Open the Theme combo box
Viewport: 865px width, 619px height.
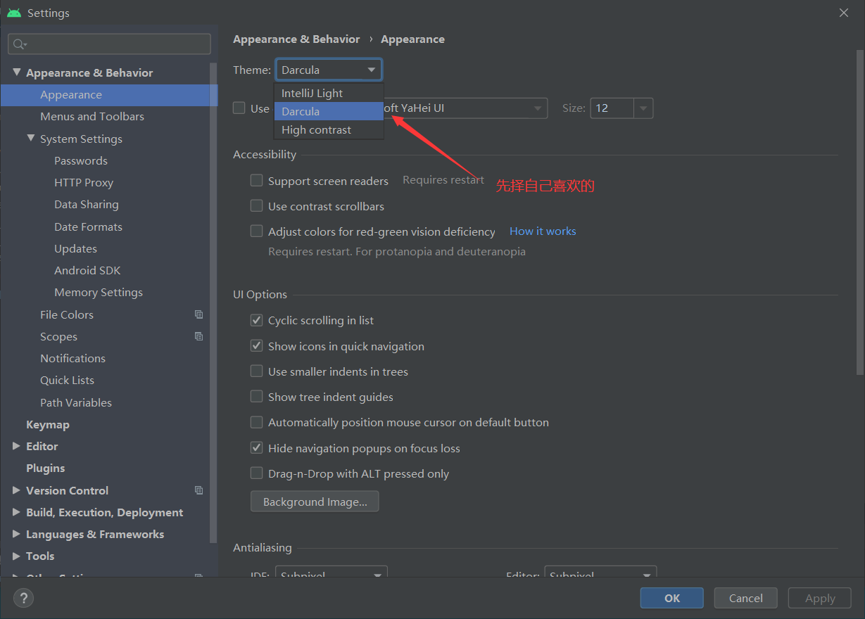click(x=329, y=70)
